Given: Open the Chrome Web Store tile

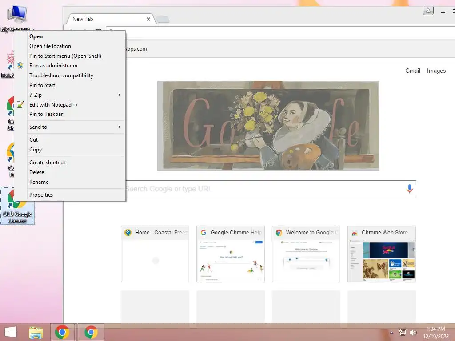Looking at the screenshot, I should tap(382, 254).
